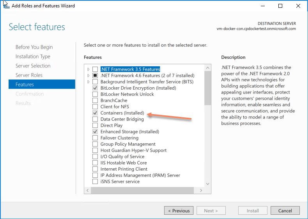Switch to the Server Roles step

29,75
